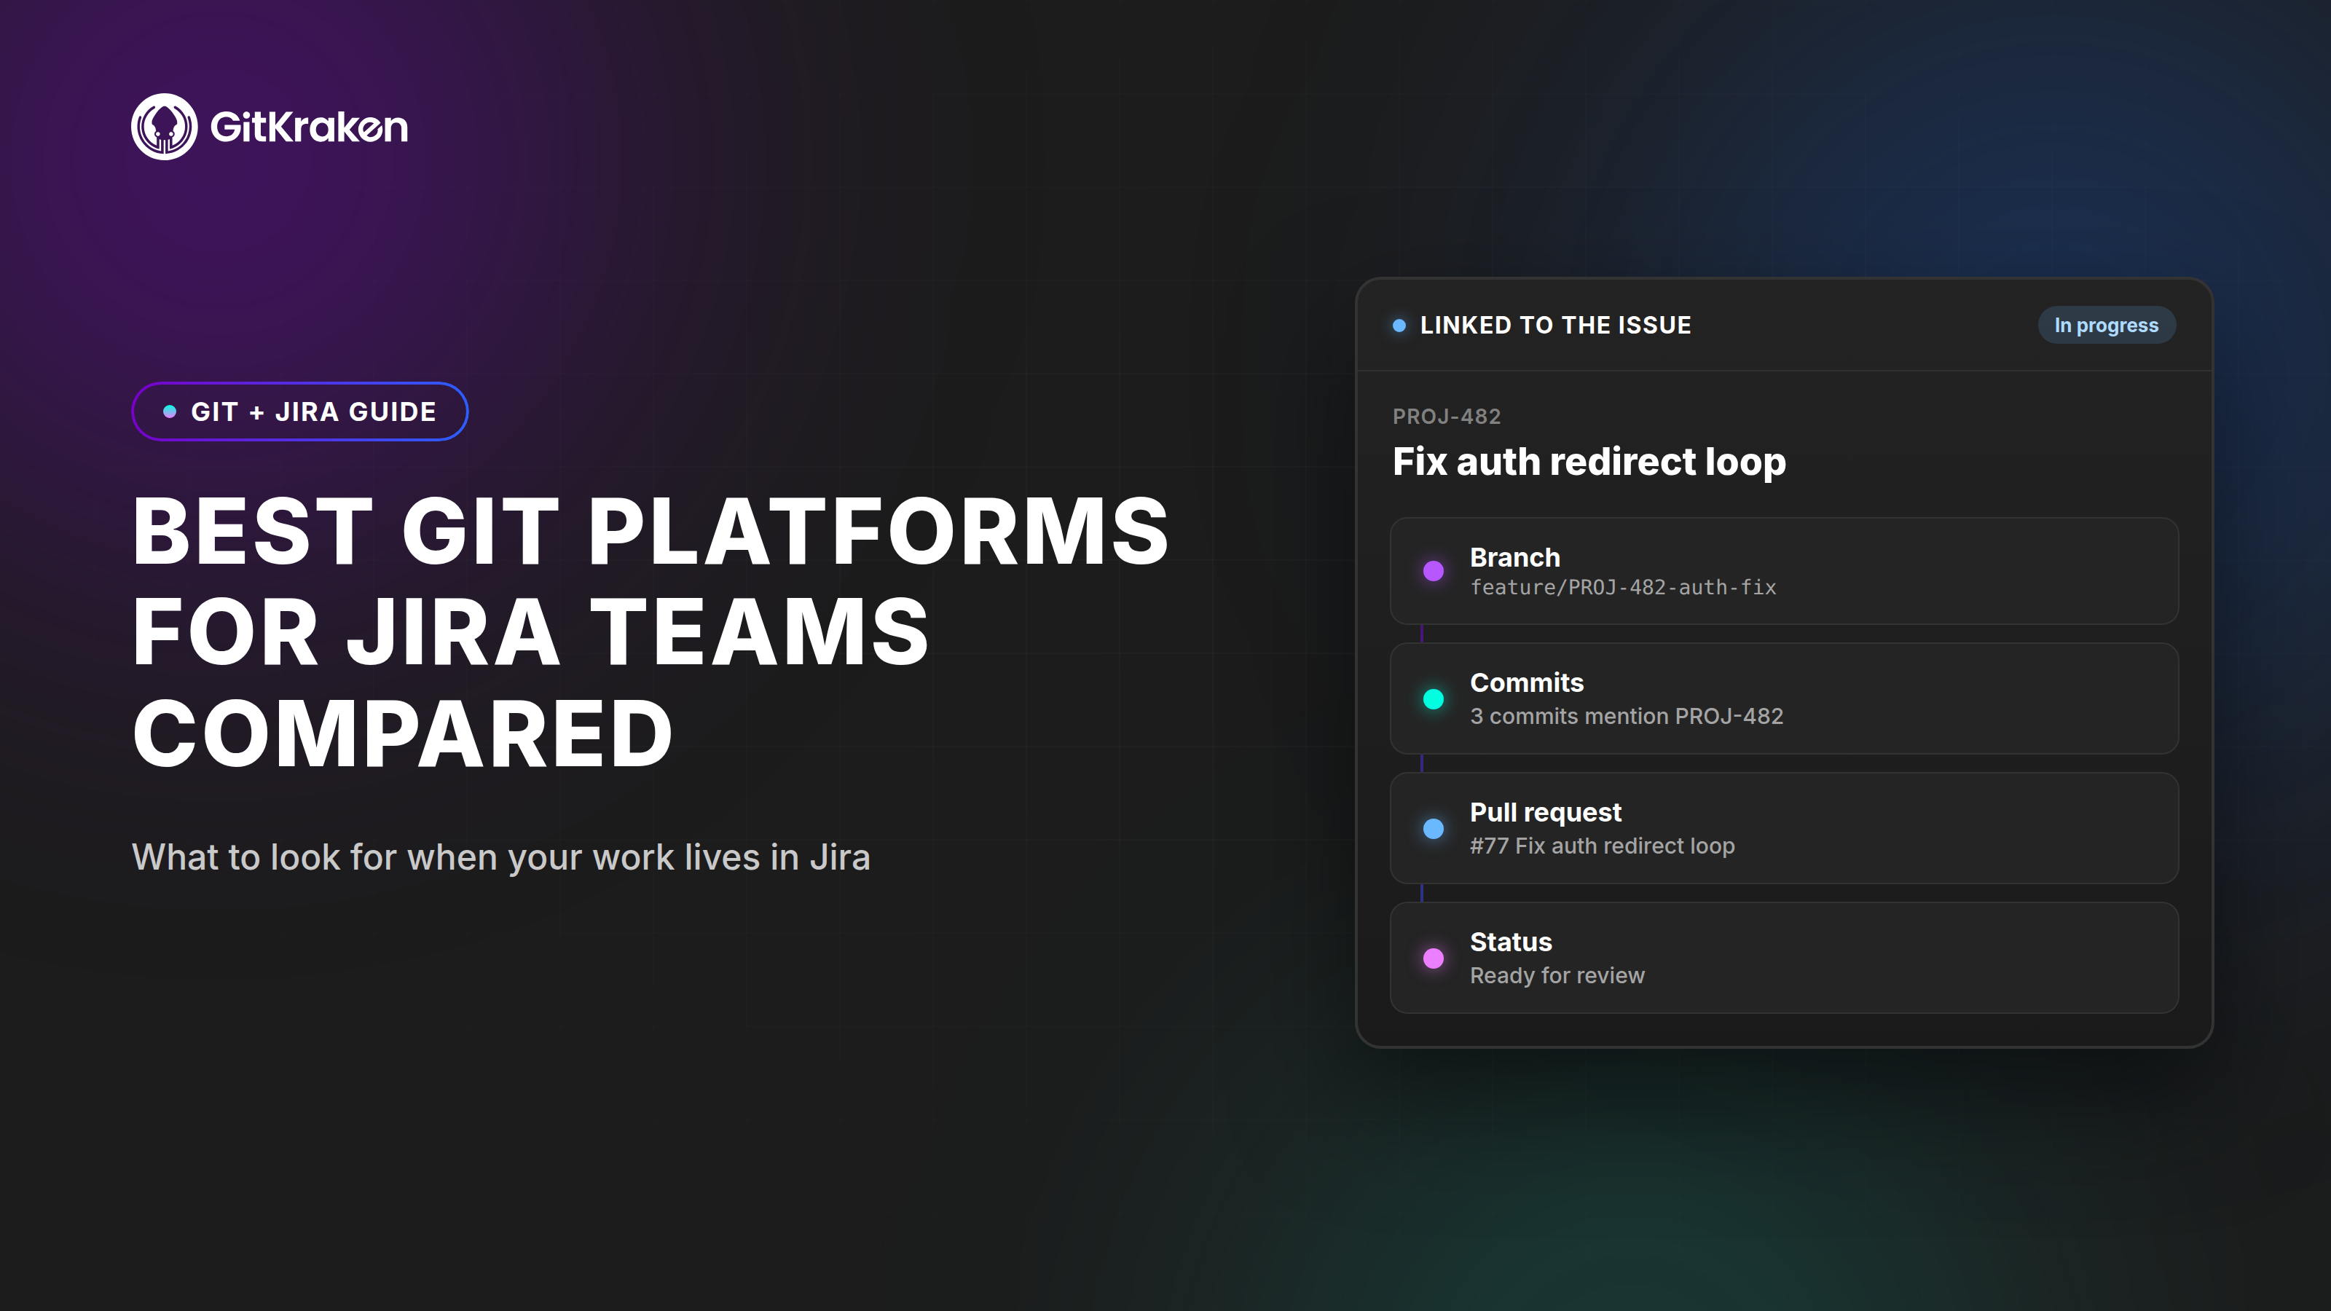Screen dimensions: 2331x1311
Task: Click the purple dot on the Branch row
Action: pyautogui.click(x=1434, y=571)
